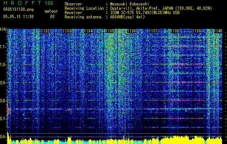Viewport: 227px width, 144px height.
Task: Click the 1140 time marker
Action: (x=218, y=31)
